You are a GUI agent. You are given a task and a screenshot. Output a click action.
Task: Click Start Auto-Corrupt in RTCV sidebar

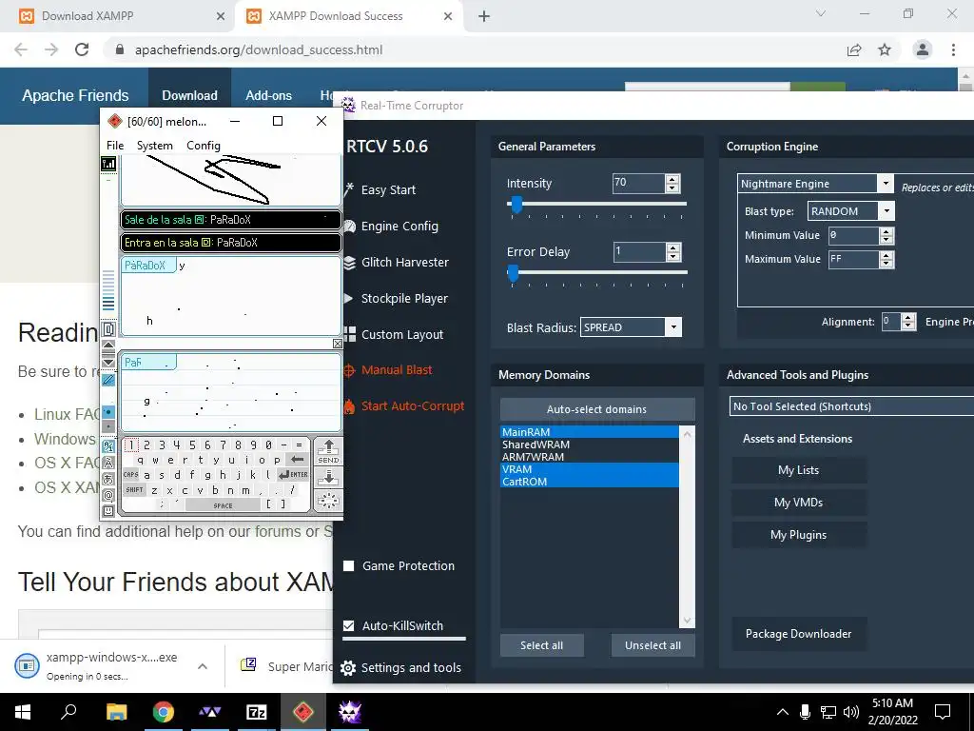403,405
